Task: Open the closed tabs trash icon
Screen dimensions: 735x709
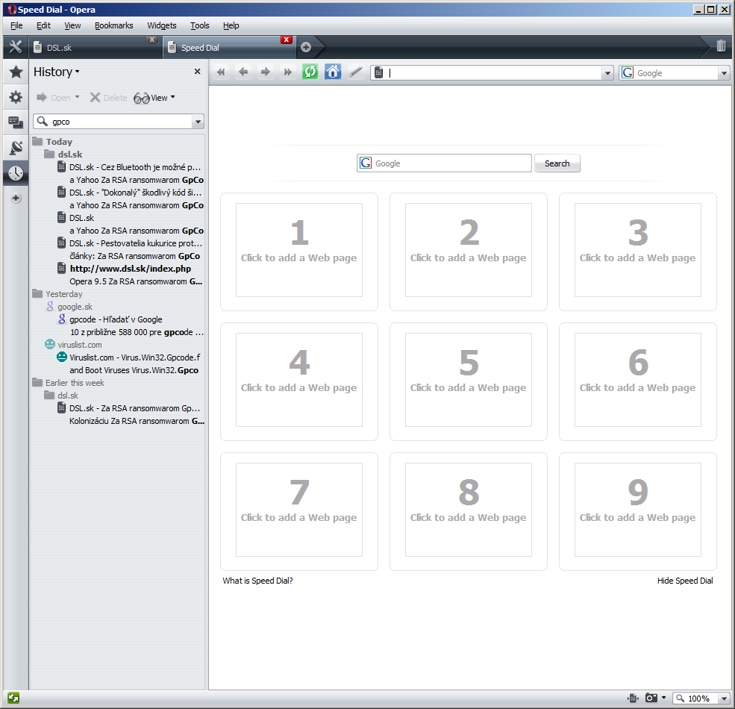Action: coord(721,46)
